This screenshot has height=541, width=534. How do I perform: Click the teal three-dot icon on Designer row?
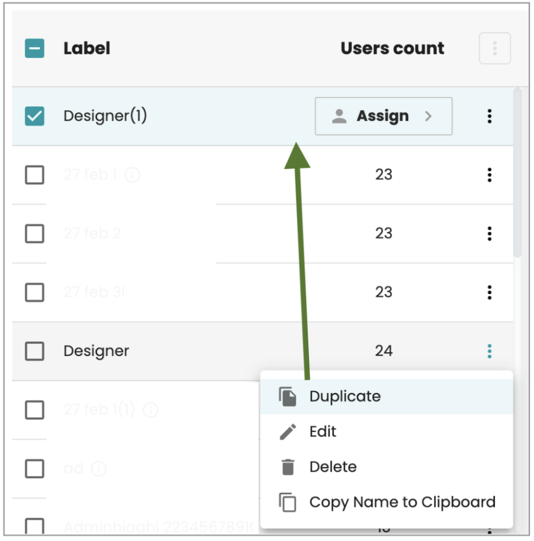pyautogui.click(x=489, y=351)
